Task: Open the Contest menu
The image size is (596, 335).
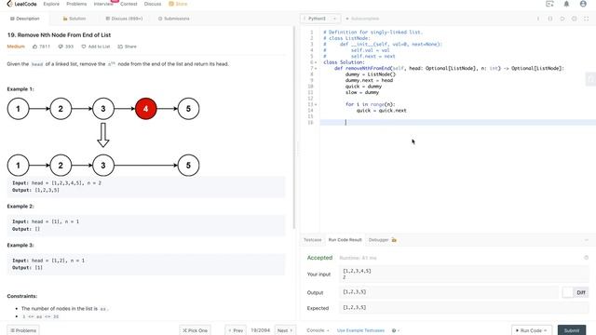Action: pos(129,4)
